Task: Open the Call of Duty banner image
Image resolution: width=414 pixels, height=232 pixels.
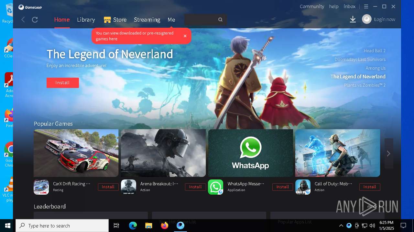Action: point(338,153)
